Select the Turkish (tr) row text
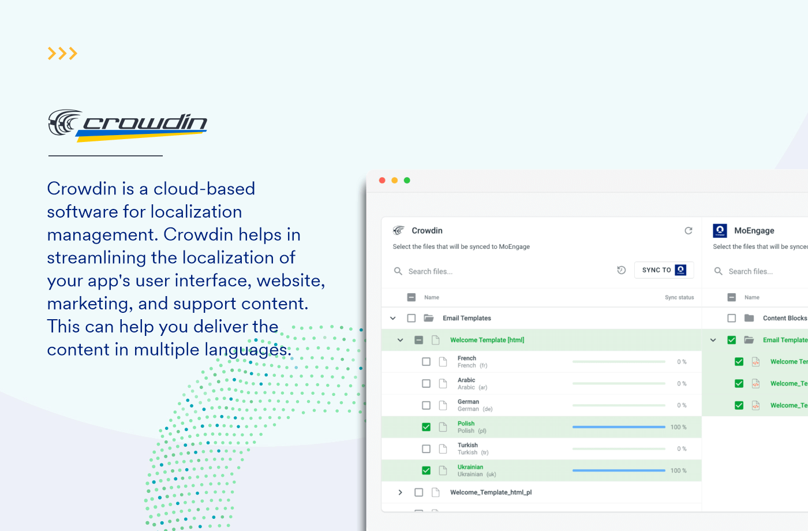808x531 pixels. click(x=473, y=453)
